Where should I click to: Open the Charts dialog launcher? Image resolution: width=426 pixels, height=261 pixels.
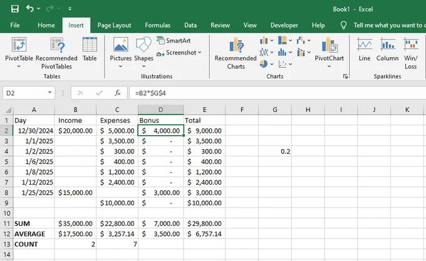pos(345,76)
